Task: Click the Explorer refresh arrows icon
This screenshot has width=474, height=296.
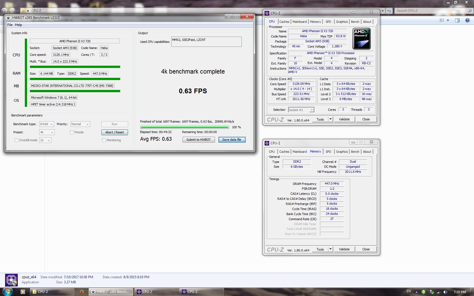Action: pyautogui.click(x=389, y=11)
